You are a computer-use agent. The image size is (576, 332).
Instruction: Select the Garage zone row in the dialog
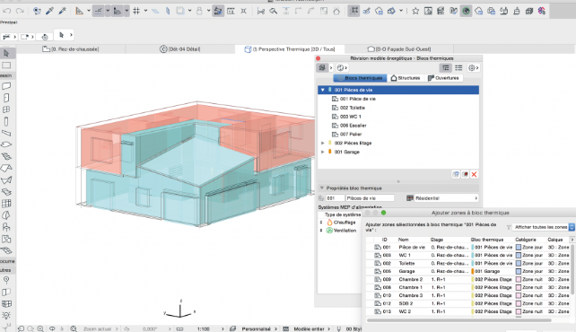[467, 271]
